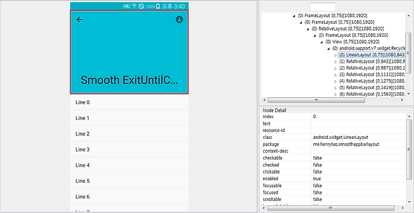414x213 pixels.
Task: Collapse the FrameLayout node listed first in the tree
Action: (x=294, y=16)
